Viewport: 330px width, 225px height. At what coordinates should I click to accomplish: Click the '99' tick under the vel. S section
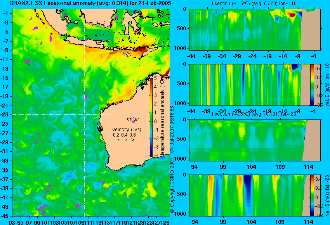point(223,222)
